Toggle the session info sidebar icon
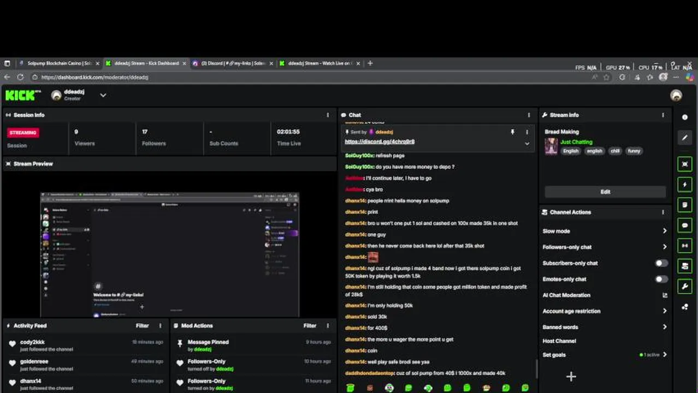This screenshot has height=393, width=698. [685, 246]
